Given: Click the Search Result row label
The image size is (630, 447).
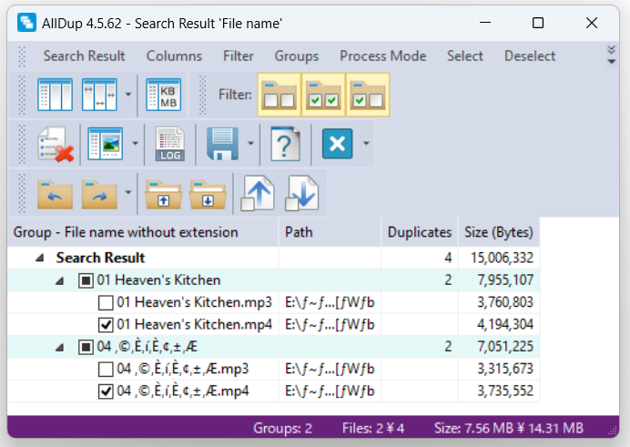Looking at the screenshot, I should [100, 258].
